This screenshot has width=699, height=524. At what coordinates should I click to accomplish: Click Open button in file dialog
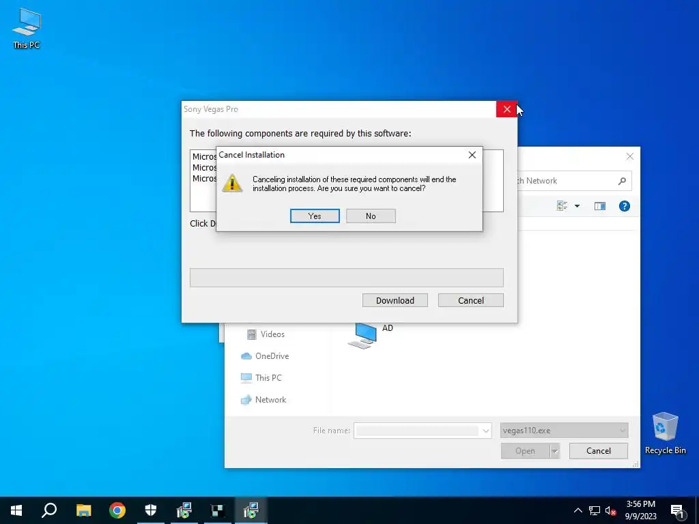[525, 451]
